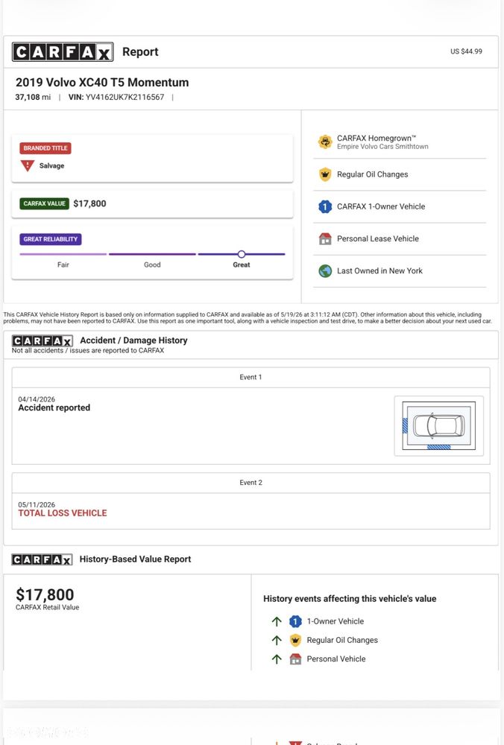Click the green arrow beside 1-Owner Vehicle
The image size is (504, 745).
click(x=277, y=621)
